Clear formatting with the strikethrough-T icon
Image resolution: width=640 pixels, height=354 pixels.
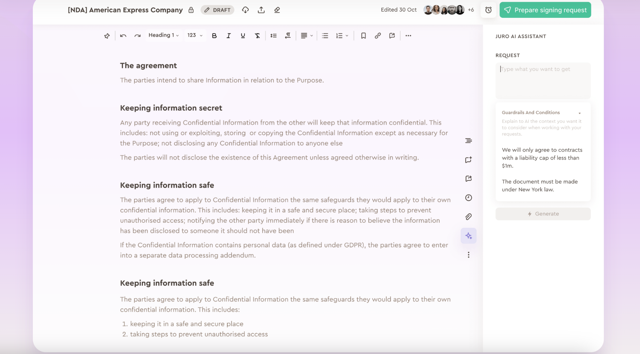tap(257, 35)
